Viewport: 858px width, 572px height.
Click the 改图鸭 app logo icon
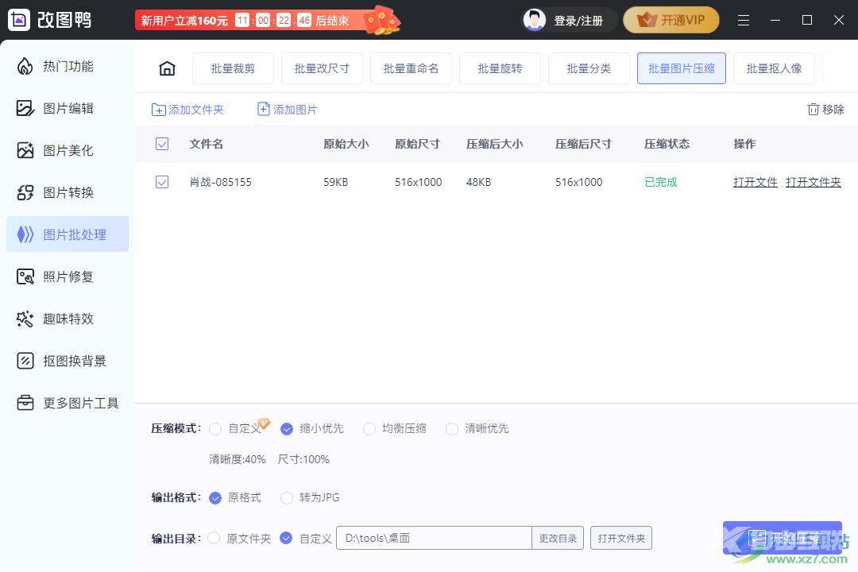[19, 20]
